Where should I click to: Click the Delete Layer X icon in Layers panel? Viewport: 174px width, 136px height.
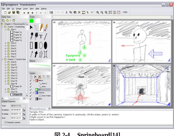point(35,77)
